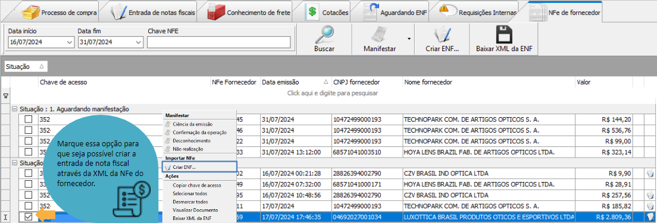Check the box in the R$ 9,90 row
657x223 pixels.
point(28,173)
